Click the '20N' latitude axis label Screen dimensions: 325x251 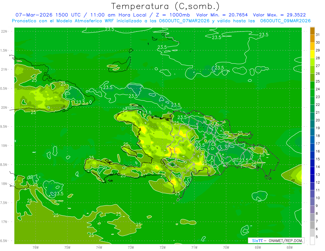5,107
